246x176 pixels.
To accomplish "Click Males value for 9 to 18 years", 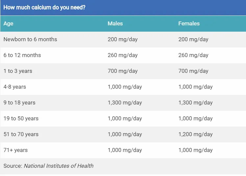I will click(x=125, y=103).
